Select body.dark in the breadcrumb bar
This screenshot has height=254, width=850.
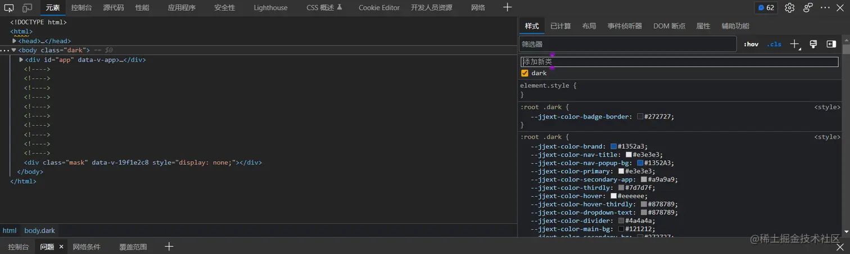point(39,230)
